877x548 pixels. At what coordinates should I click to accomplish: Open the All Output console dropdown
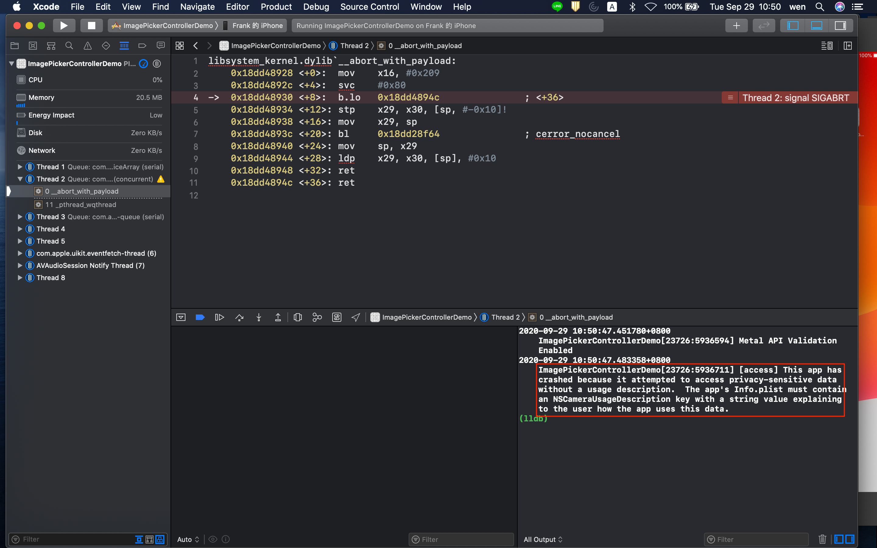pyautogui.click(x=543, y=539)
